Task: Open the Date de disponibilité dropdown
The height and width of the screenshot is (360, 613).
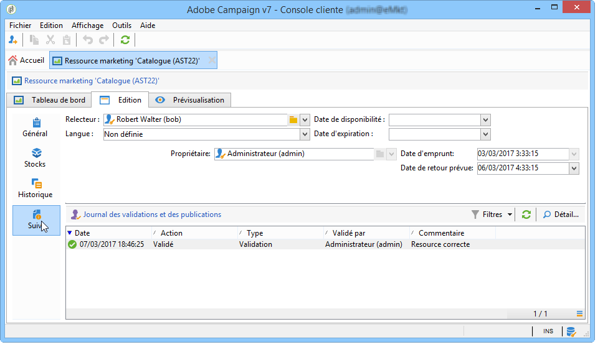Action: point(485,120)
